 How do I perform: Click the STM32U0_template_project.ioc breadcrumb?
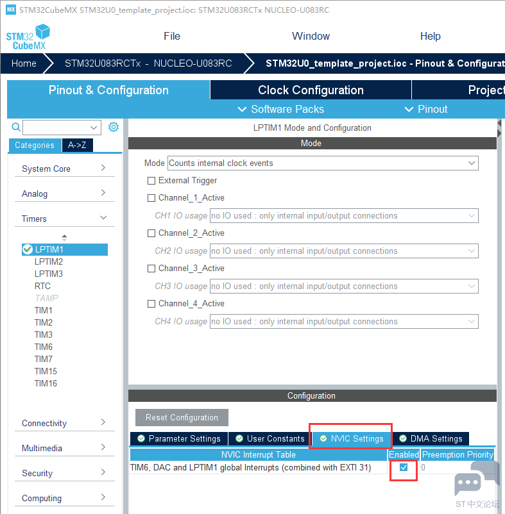point(385,63)
